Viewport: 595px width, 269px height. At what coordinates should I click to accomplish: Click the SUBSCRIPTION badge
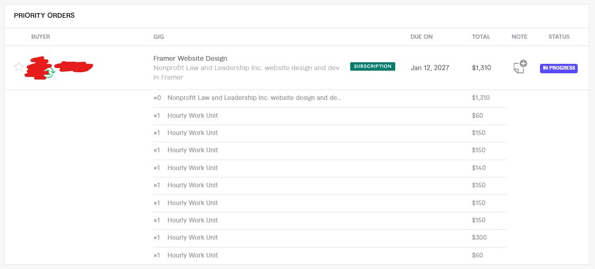[x=372, y=66]
